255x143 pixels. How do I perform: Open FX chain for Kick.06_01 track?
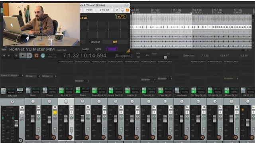click(x=61, y=91)
